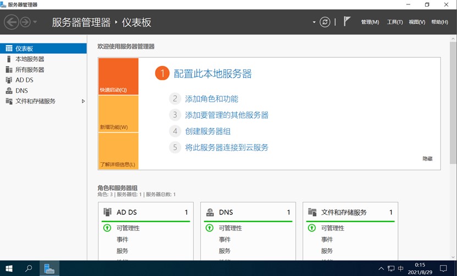The height and width of the screenshot is (276, 457).
Task: Click the vertical scrollbar thumb
Action: pos(453,103)
